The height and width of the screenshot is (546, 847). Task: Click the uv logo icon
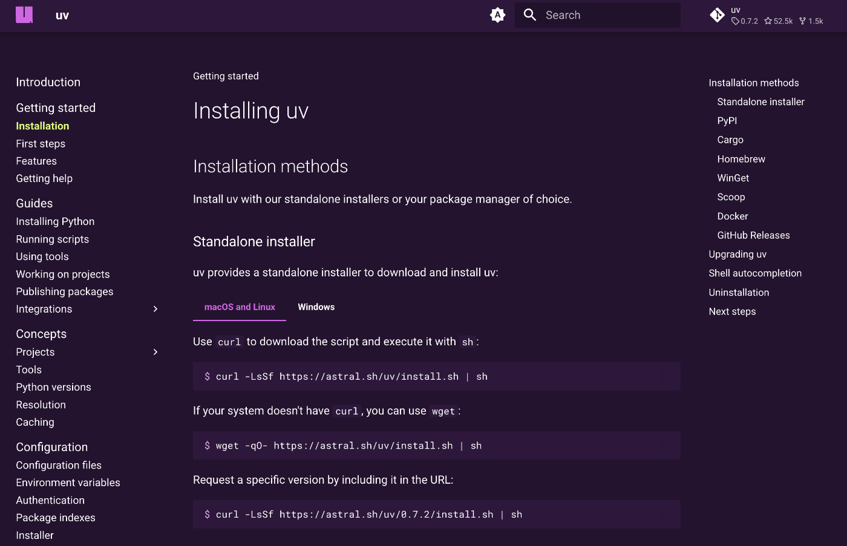[x=24, y=15]
